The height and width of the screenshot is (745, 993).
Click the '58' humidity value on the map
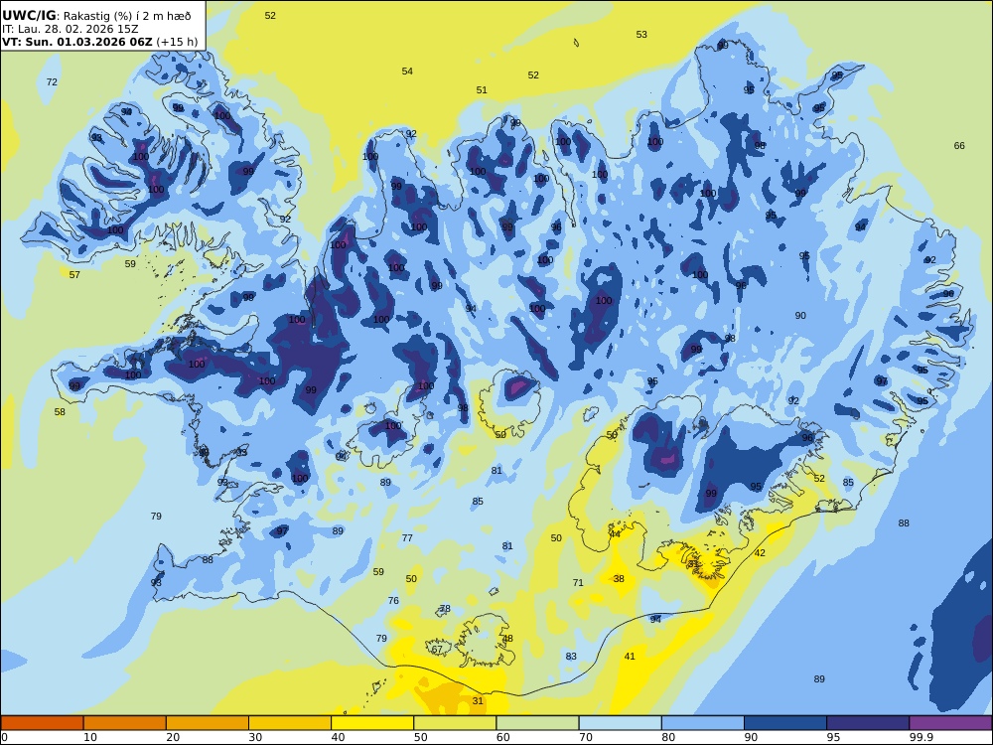(x=60, y=412)
